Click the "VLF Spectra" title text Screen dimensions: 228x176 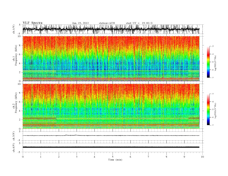tap(33, 23)
